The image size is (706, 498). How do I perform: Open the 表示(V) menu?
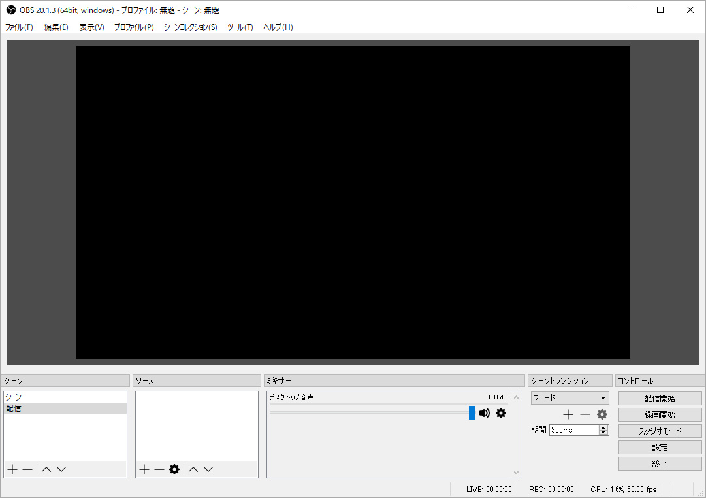pos(91,27)
